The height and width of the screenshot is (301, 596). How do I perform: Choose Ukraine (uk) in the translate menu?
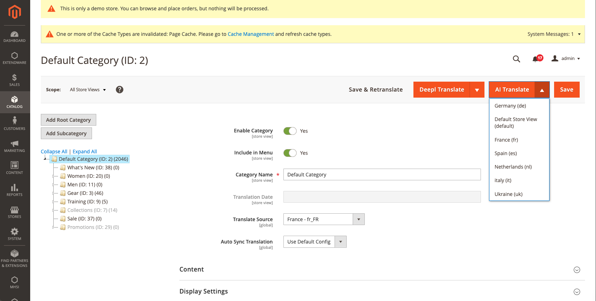(x=508, y=194)
